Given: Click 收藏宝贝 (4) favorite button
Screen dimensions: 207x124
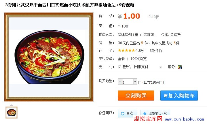Looking at the screenshot, I should pos(155,113).
